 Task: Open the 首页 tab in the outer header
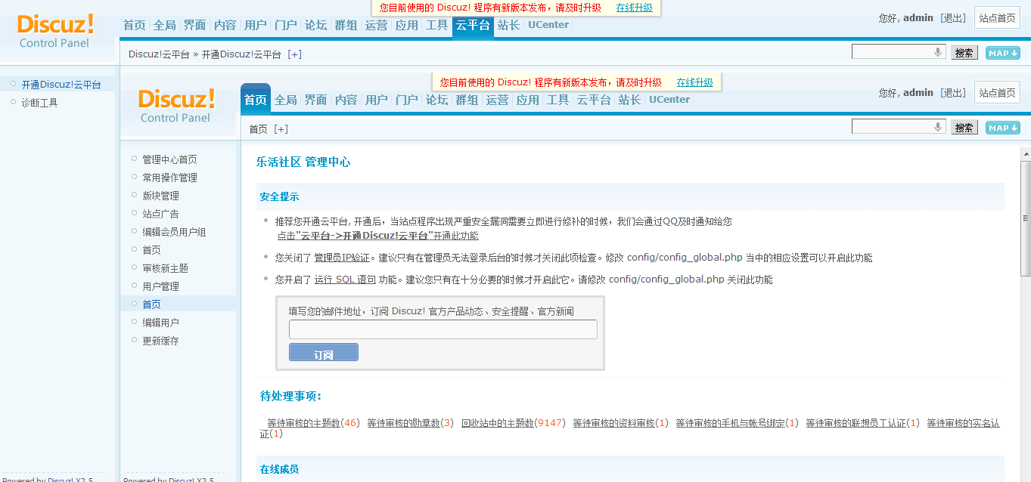134,25
